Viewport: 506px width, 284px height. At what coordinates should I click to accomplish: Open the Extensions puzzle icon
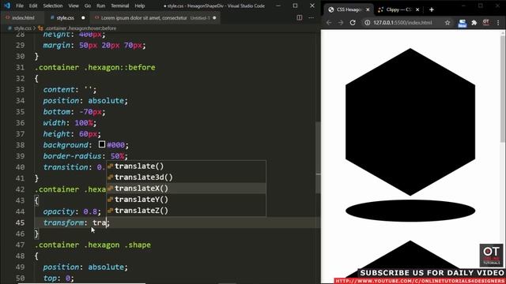tap(474, 23)
